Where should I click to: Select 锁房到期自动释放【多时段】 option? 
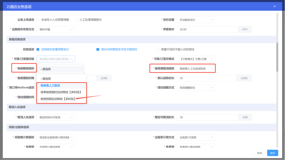(x=58, y=99)
